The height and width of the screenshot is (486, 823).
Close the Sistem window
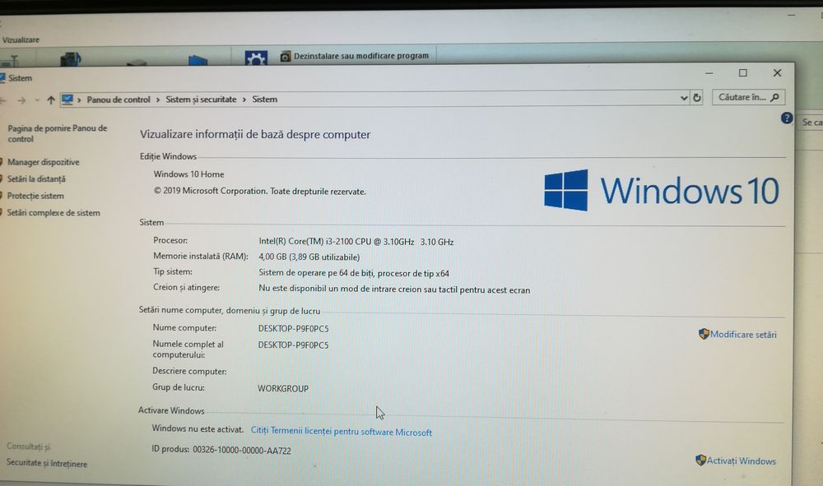coord(778,73)
